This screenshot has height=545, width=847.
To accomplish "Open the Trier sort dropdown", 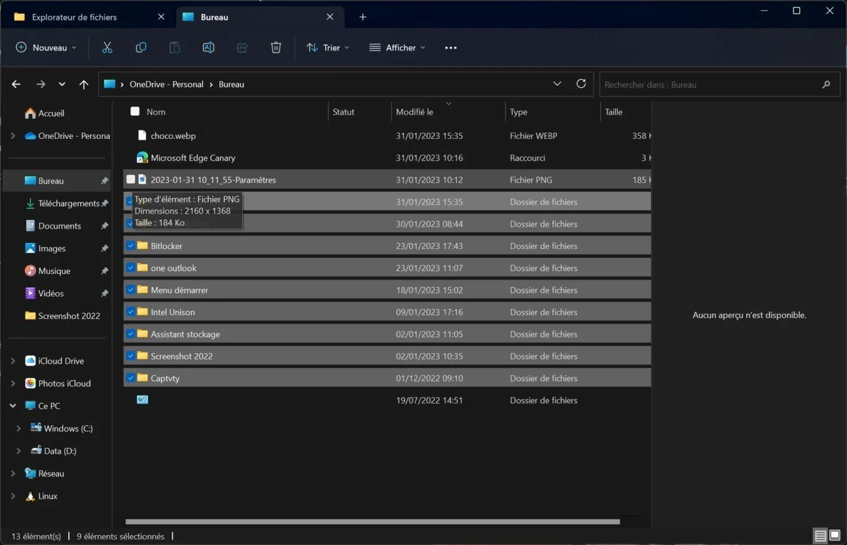I will pyautogui.click(x=328, y=47).
